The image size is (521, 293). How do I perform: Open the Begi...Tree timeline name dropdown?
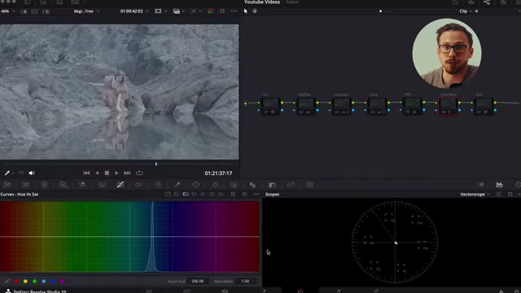pyautogui.click(x=86, y=11)
